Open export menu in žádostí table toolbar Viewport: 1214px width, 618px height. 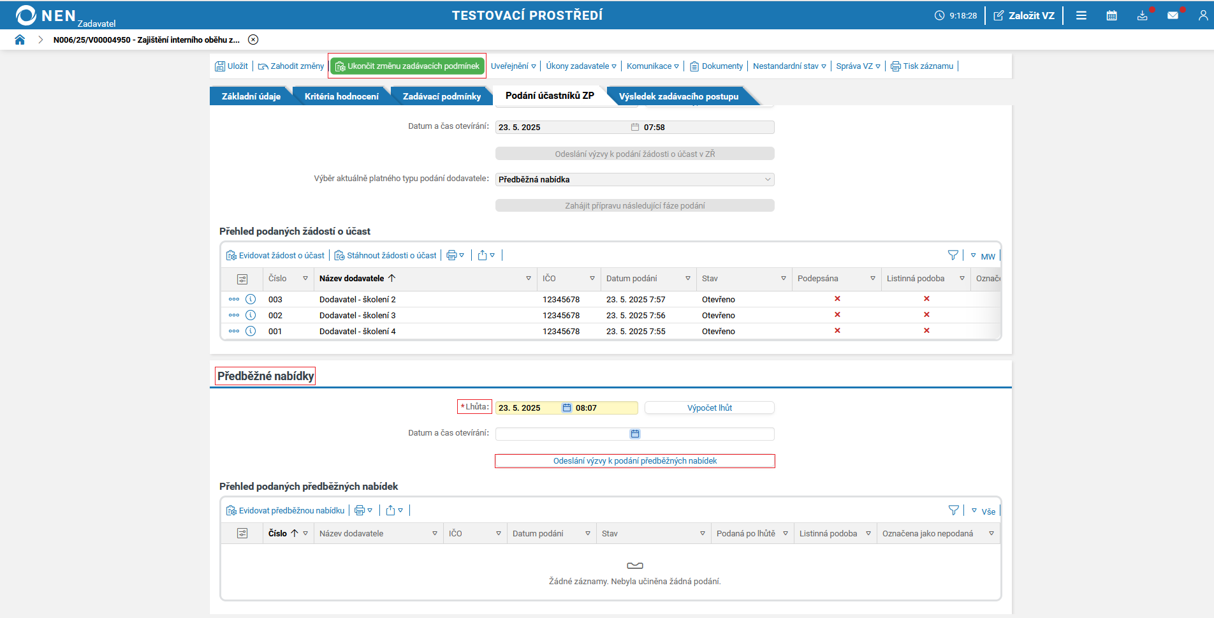[486, 255]
